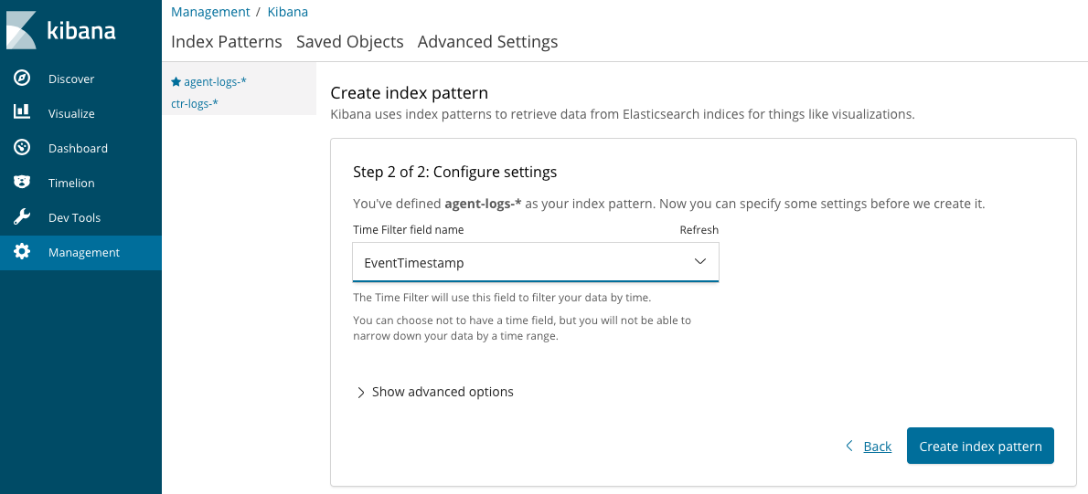Viewport: 1088px width, 494px height.
Task: Open Discover via compass icon
Action: pos(22,79)
